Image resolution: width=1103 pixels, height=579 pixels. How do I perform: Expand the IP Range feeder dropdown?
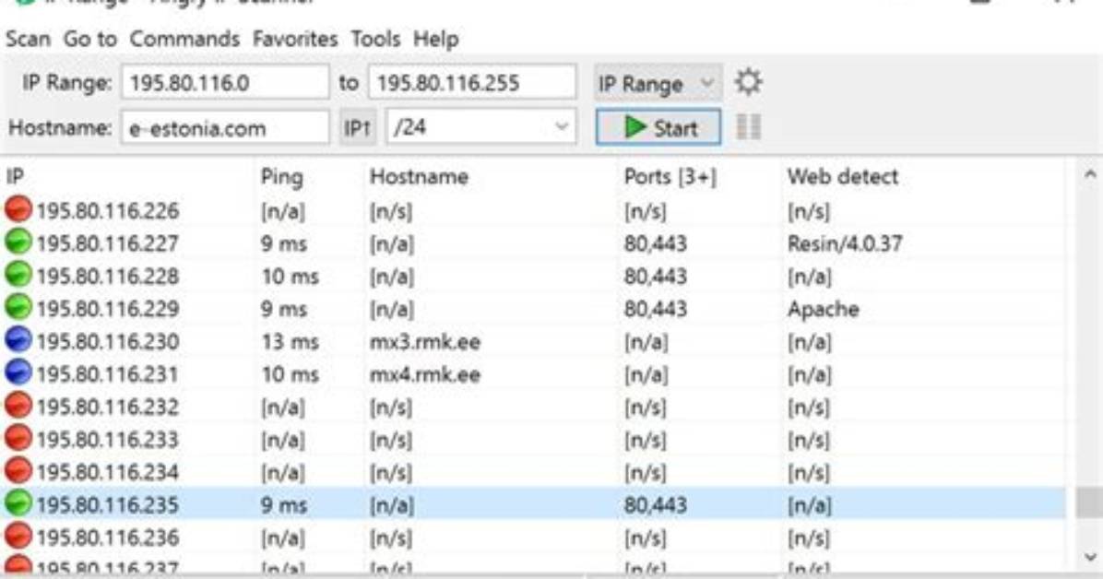[657, 84]
